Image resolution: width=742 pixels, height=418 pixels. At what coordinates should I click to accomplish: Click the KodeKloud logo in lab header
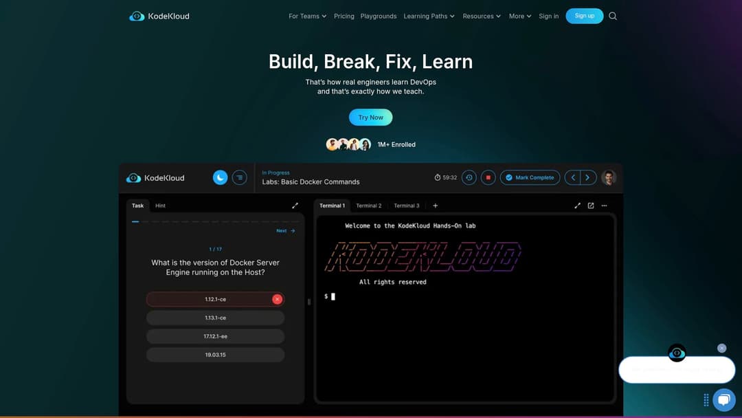tap(155, 178)
